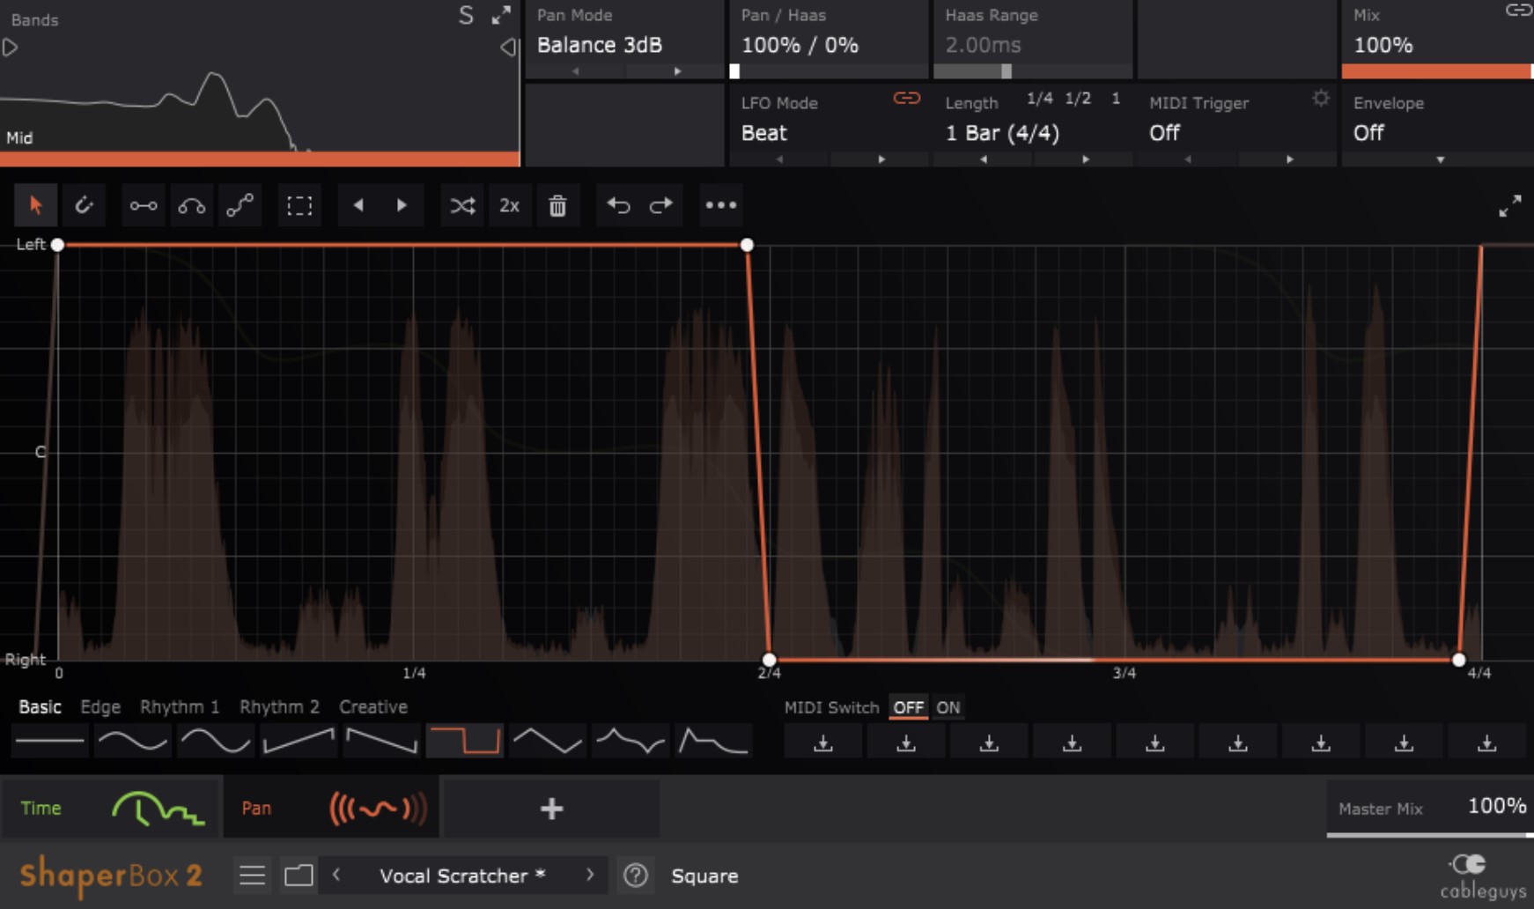The width and height of the screenshot is (1534, 909).
Task: Choose the rising ramp basic preset
Action: click(x=299, y=741)
